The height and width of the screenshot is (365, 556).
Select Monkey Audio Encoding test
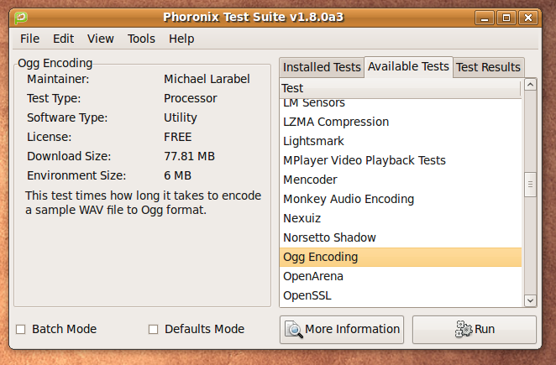click(401, 199)
